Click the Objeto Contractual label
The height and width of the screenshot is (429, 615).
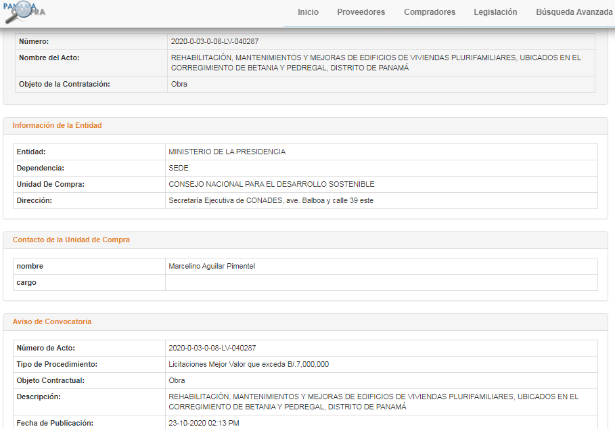pos(51,381)
